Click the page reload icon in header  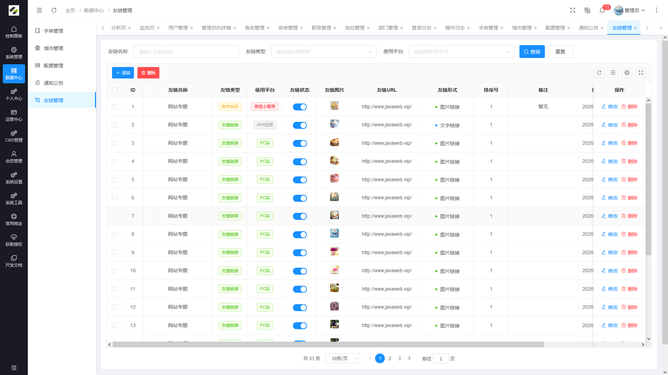(54, 10)
